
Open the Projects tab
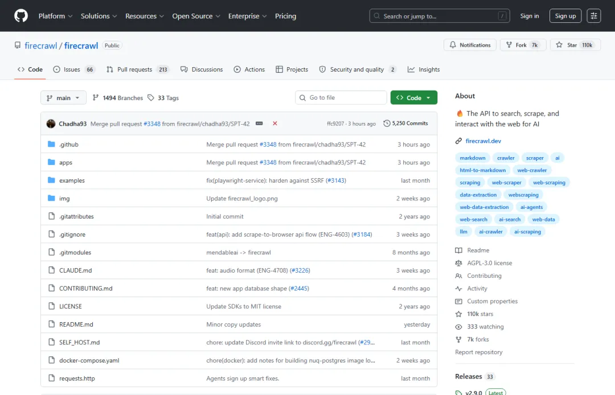292,69
